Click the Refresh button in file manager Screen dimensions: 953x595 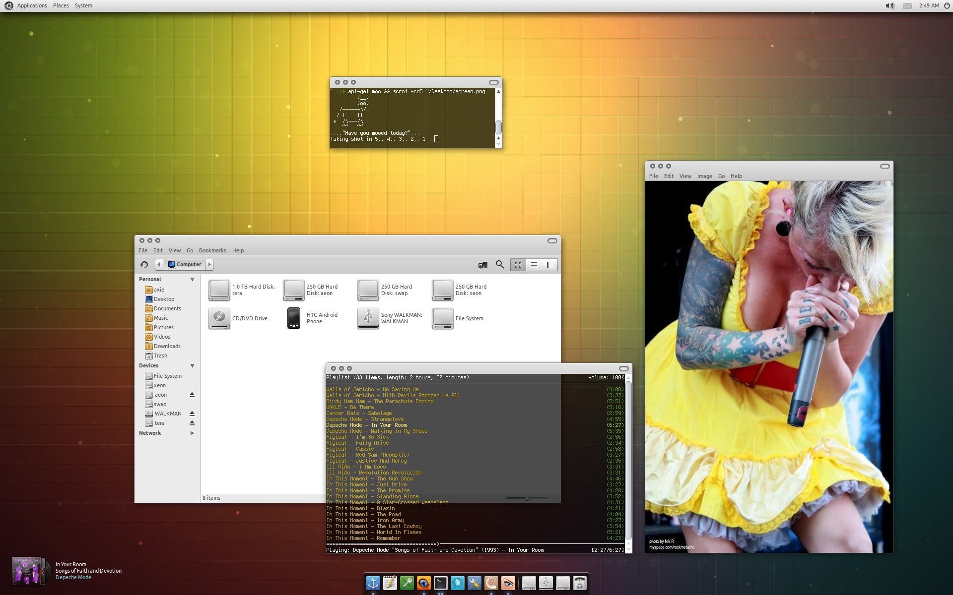pos(144,264)
